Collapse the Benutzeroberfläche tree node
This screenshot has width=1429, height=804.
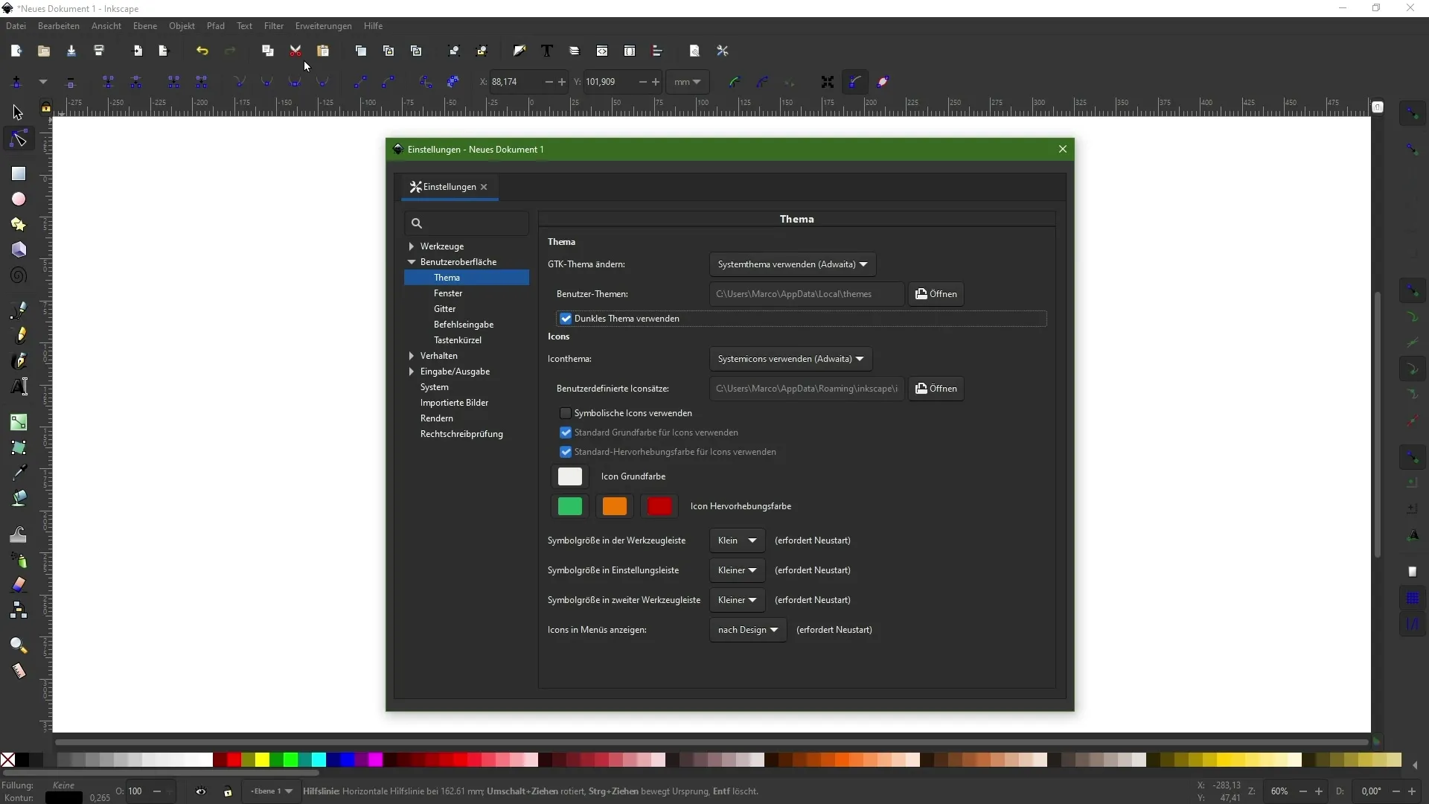coord(412,262)
